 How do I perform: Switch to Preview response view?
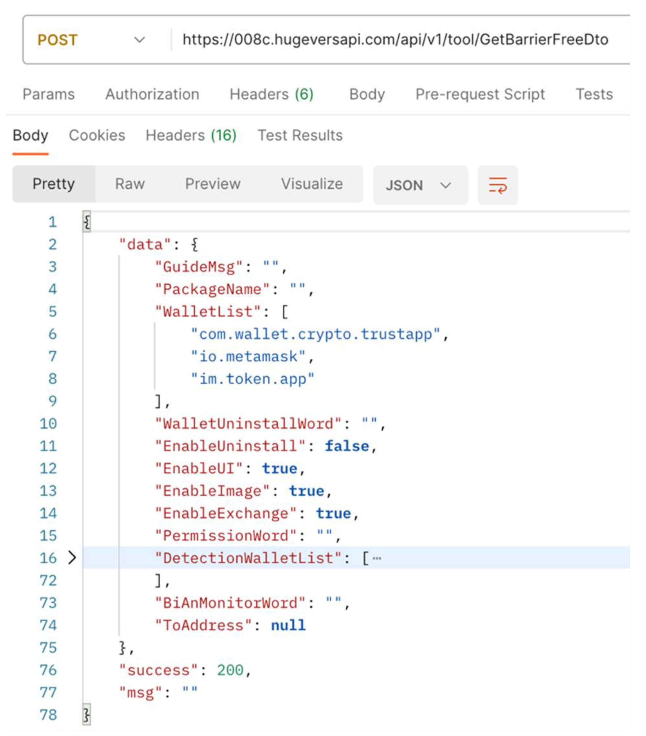pos(213,184)
